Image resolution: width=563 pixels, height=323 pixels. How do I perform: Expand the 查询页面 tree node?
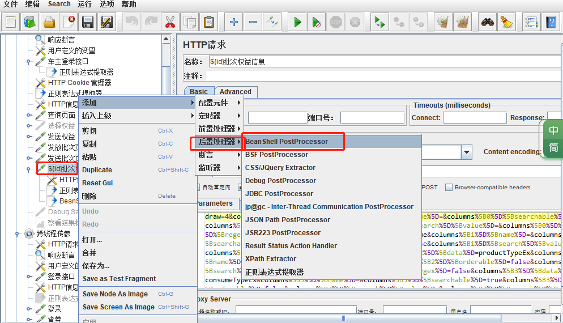28,116
